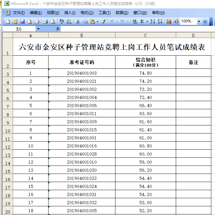Viewport: 215px width, 215px height.
Task: Select cell with 201904001005
Action: (x=82, y=210)
